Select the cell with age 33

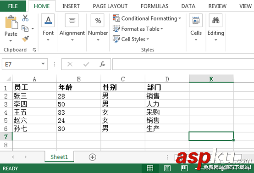[x=79, y=112]
